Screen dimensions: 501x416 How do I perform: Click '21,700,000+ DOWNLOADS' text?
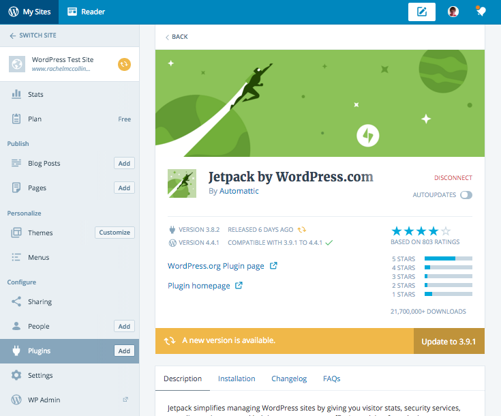point(428,312)
